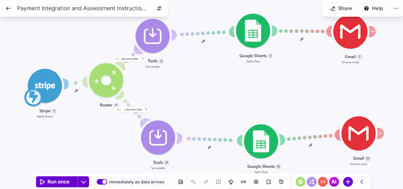Click Send an email label under Gmail 23
Image resolution: width=403 pixels, height=189 pixels.
pyautogui.click(x=359, y=164)
